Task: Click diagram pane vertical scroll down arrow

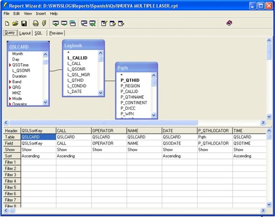Action: (269, 117)
